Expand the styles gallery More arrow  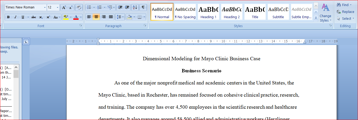pos(316,18)
